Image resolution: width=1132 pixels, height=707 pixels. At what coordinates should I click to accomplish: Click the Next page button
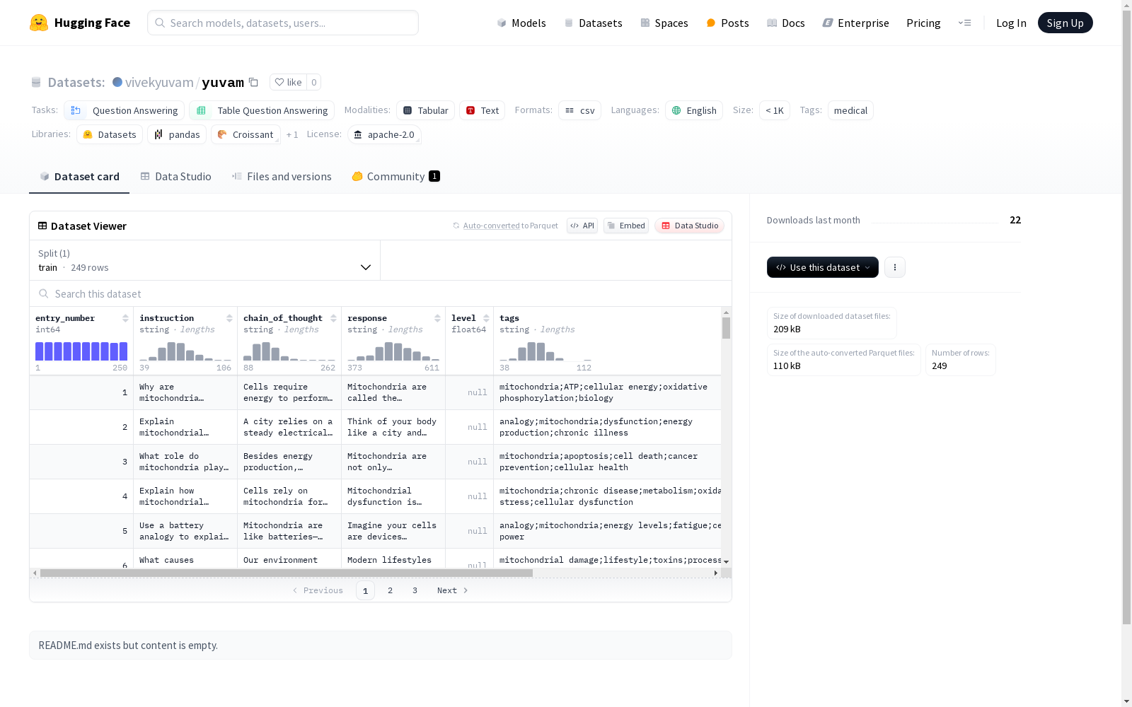click(x=453, y=590)
